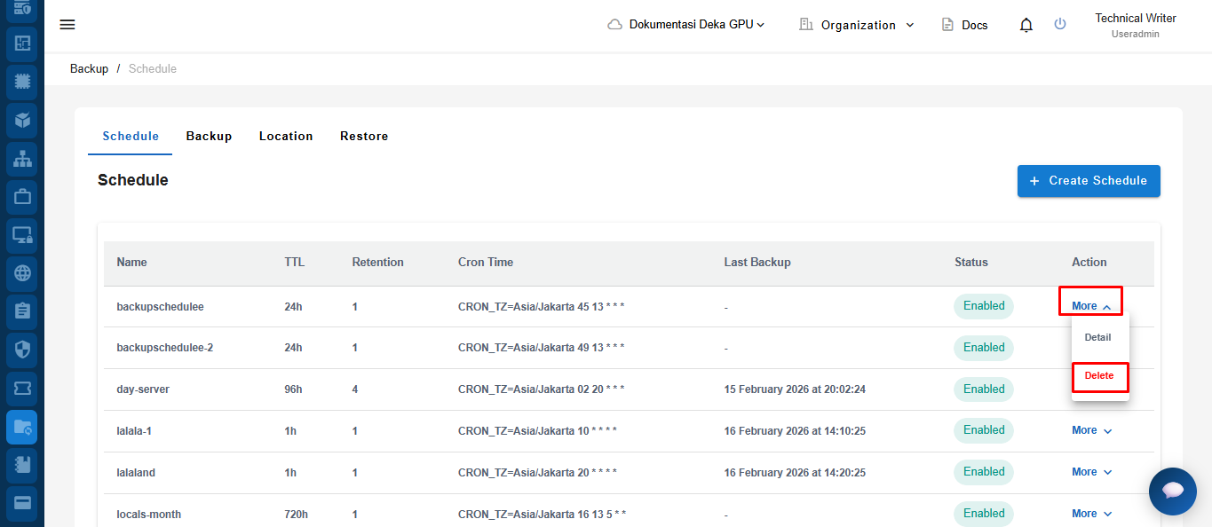Choose Delete from the open More menu

pyautogui.click(x=1099, y=376)
